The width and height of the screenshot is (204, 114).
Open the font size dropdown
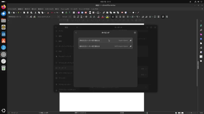pos(70,17)
